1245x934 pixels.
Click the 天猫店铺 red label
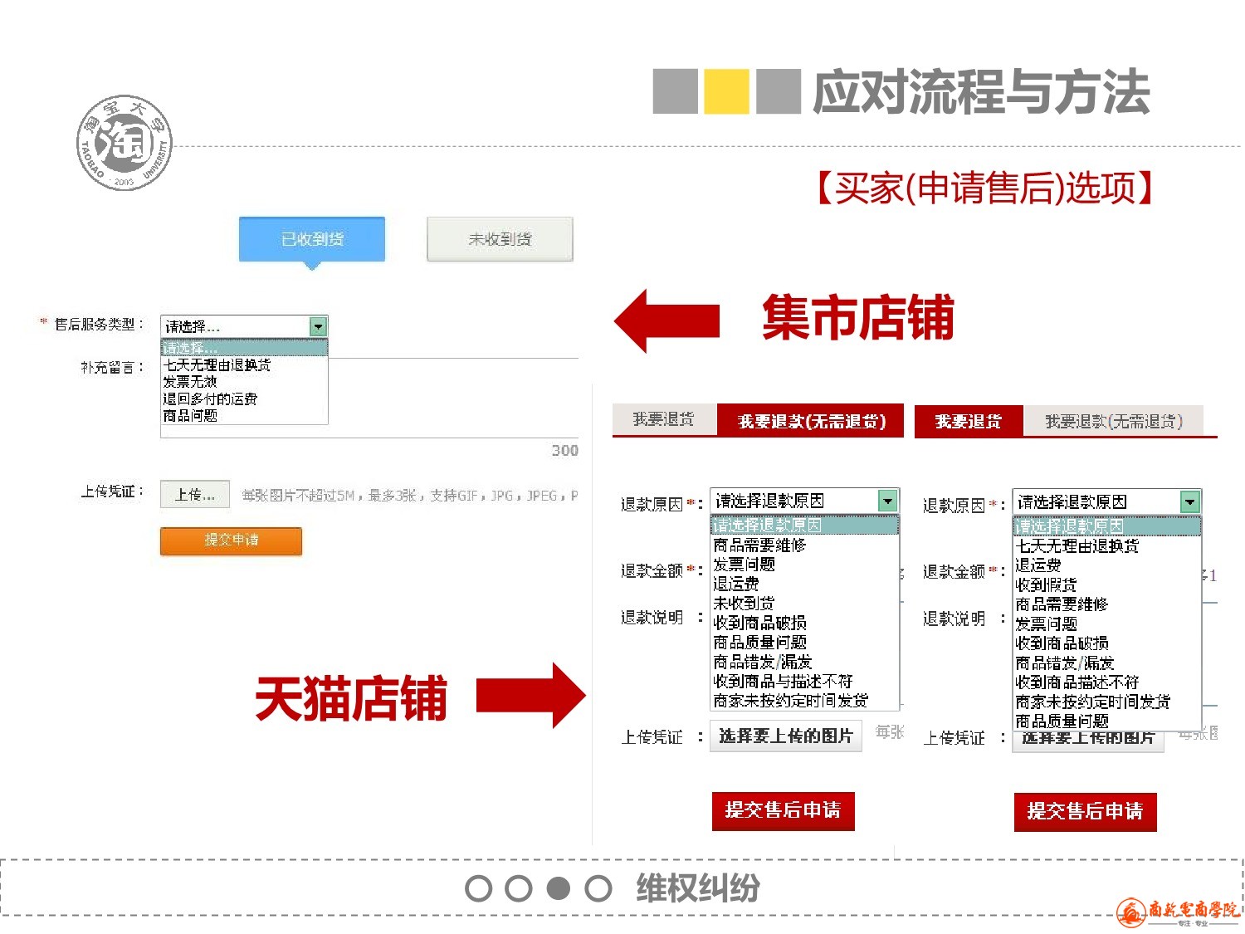(351, 697)
